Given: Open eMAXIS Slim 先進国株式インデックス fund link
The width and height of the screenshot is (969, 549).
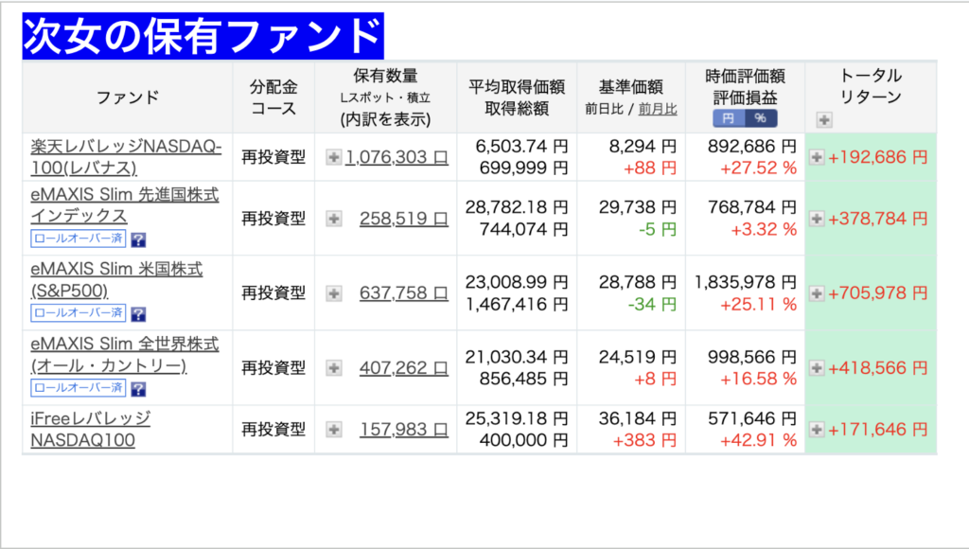Looking at the screenshot, I should click(x=125, y=205).
